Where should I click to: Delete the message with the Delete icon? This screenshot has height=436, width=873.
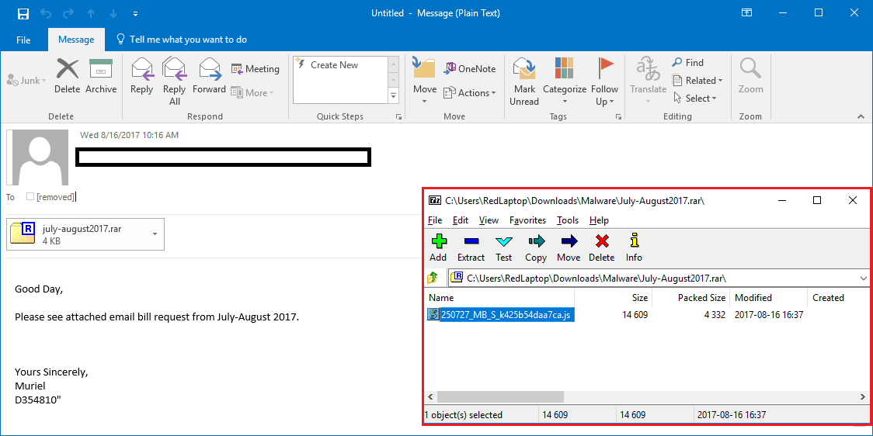[68, 76]
